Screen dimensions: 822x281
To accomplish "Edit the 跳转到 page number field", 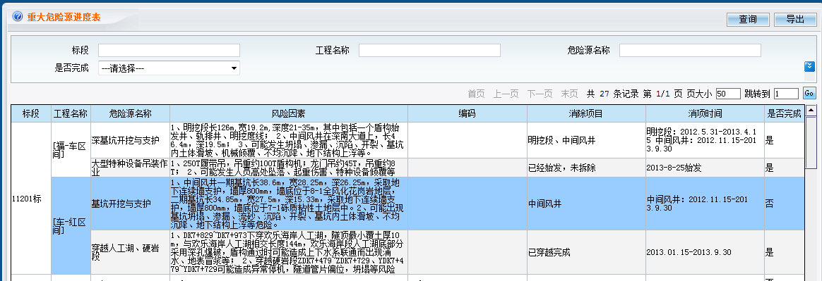I will click(x=787, y=94).
